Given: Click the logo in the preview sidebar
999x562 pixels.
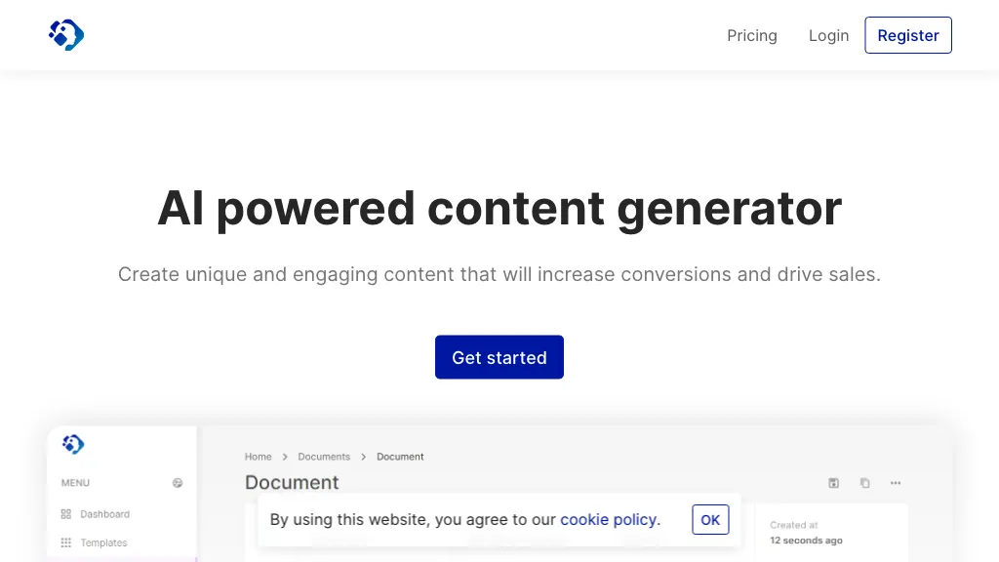Looking at the screenshot, I should 73,445.
